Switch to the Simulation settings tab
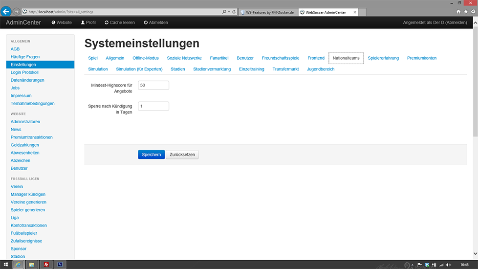 [x=98, y=69]
